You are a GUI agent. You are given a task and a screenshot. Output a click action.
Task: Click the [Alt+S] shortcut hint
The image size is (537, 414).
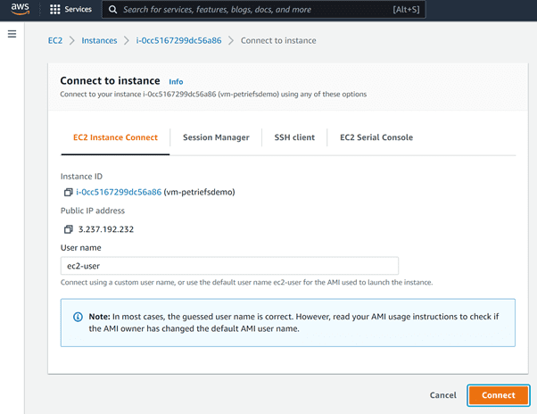tap(406, 9)
